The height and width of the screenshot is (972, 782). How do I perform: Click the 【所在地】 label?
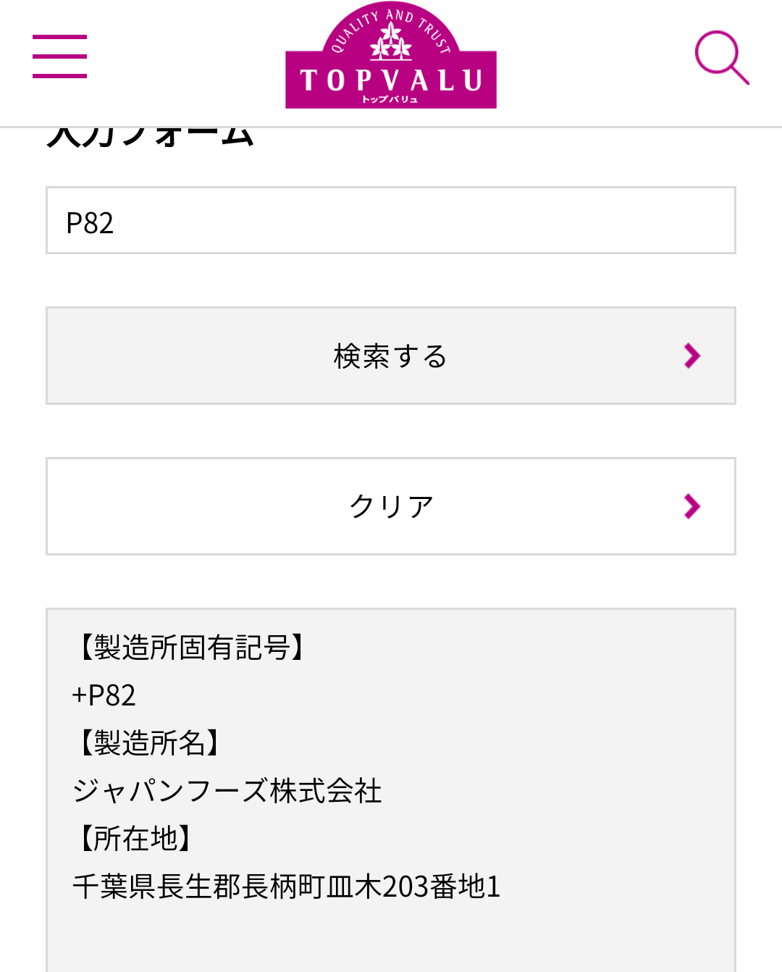click(x=135, y=839)
